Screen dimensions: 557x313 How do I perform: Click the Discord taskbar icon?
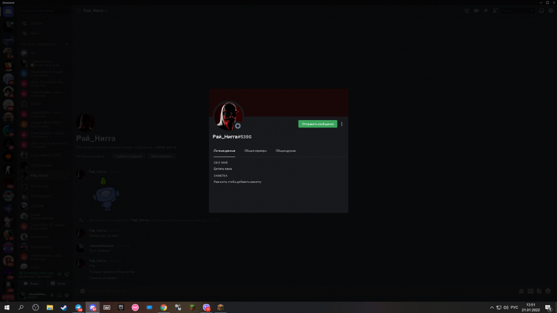(x=92, y=307)
